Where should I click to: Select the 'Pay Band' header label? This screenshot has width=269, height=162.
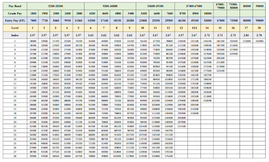(x=15, y=6)
